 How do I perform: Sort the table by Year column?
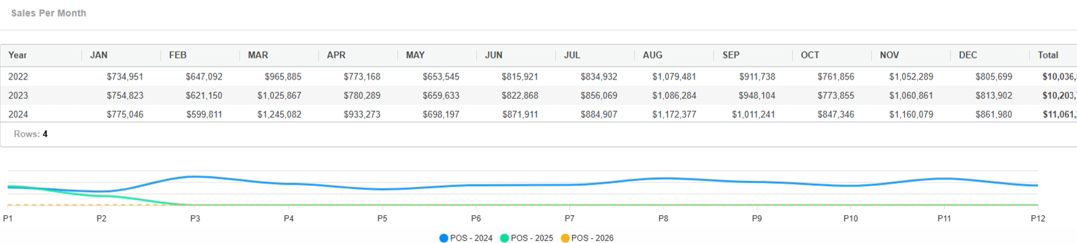pos(18,55)
